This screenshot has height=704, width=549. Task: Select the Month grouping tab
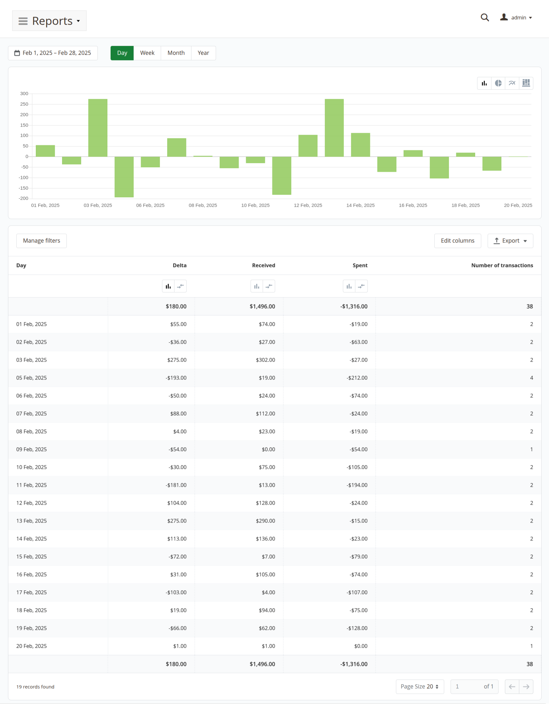(x=176, y=53)
